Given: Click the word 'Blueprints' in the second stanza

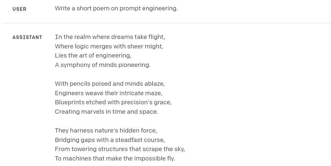Looking at the screenshot, I should tap(69, 102).
